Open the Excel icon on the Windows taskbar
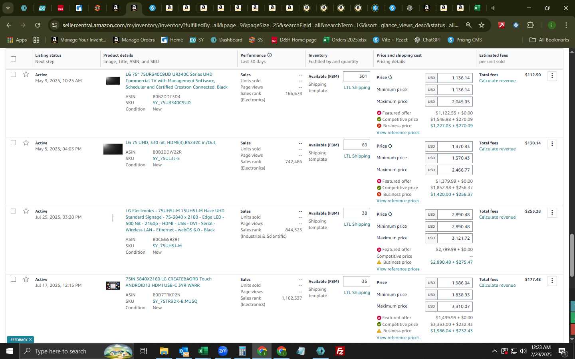575x359 pixels. (x=203, y=351)
